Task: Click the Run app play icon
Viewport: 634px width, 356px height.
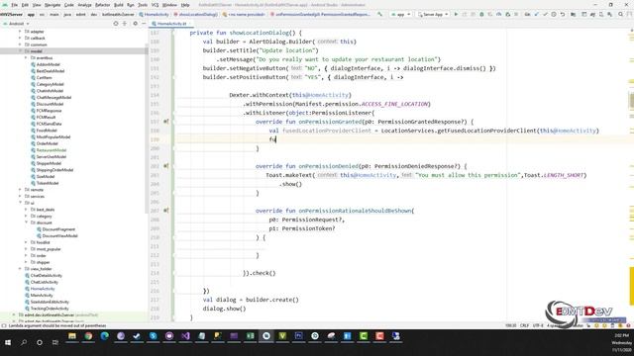Action: coord(456,14)
